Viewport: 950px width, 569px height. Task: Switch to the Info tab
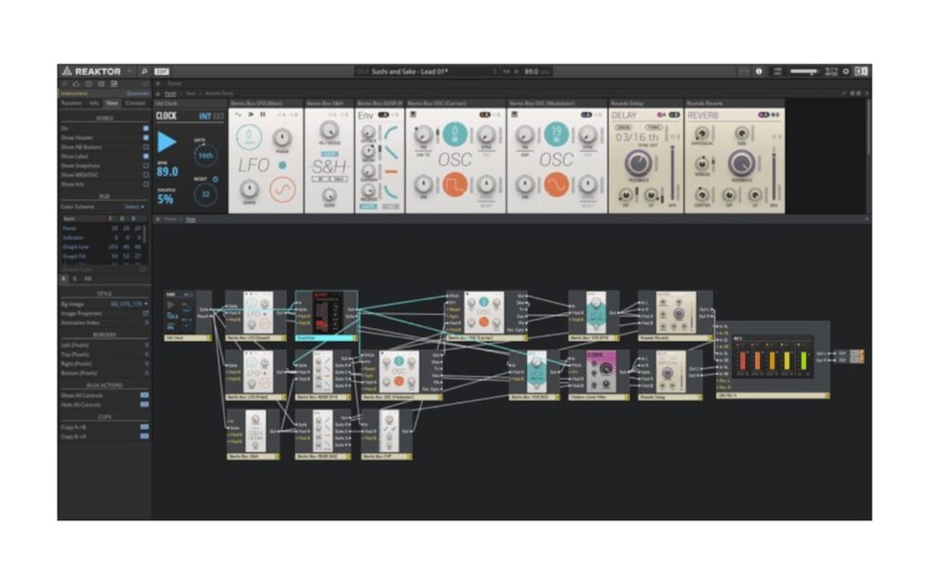point(94,104)
